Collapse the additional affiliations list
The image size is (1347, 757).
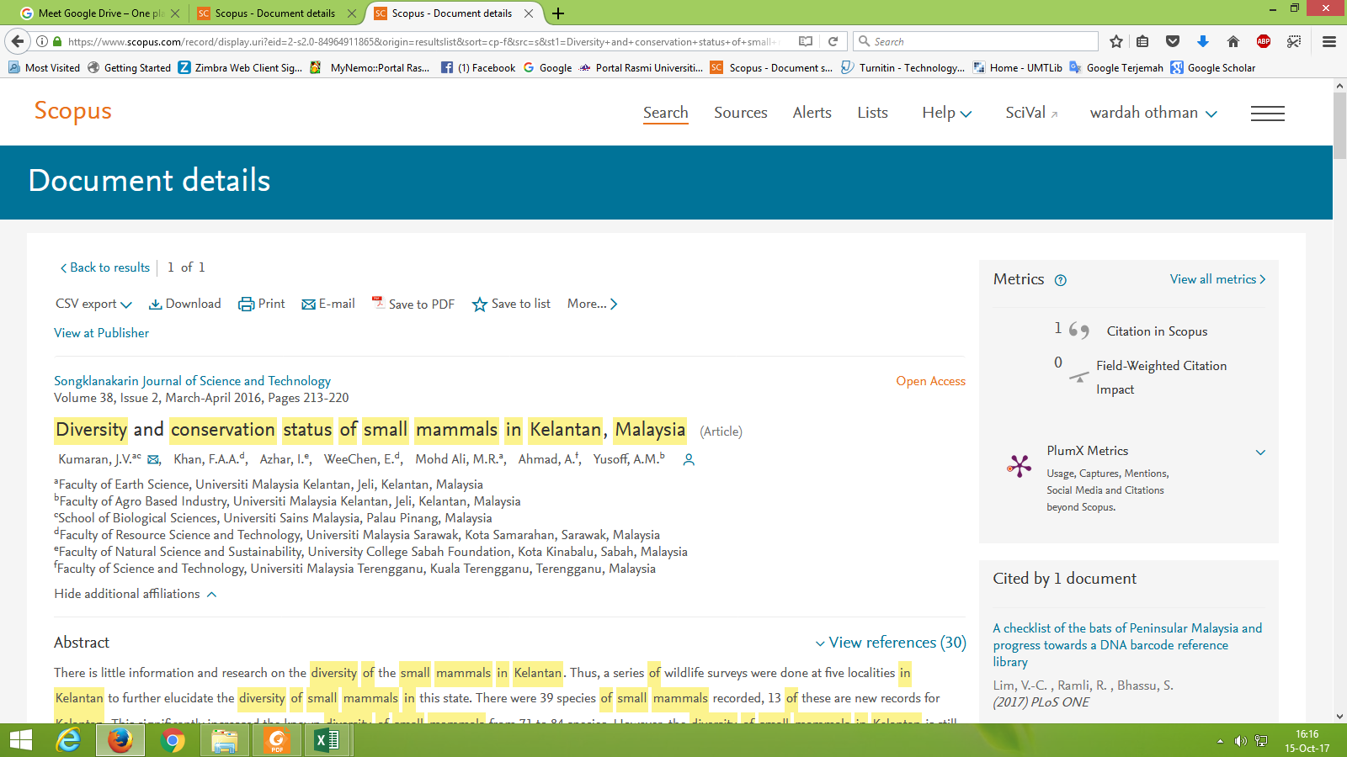coord(135,594)
